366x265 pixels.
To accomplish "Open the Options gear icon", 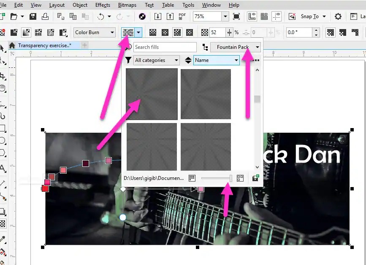I will [x=338, y=16].
